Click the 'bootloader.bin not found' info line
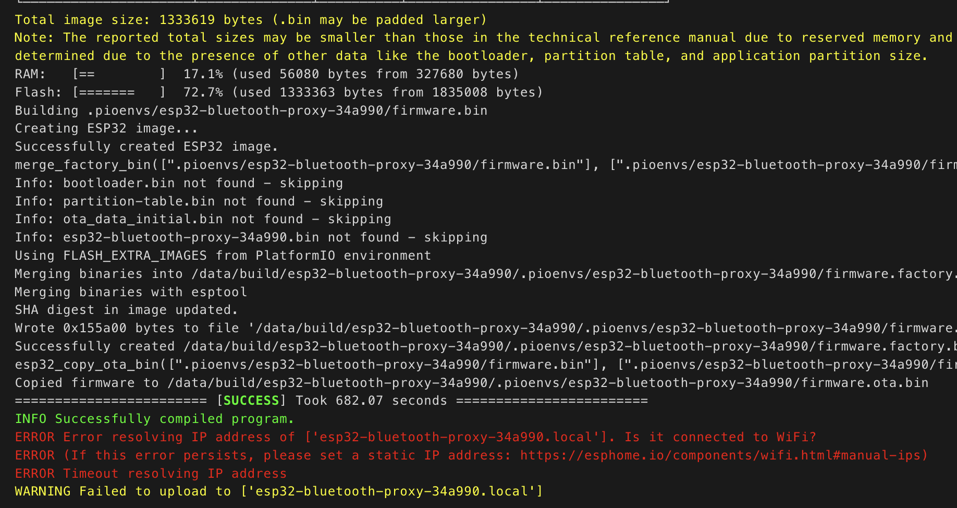This screenshot has height=508, width=957. [x=179, y=183]
